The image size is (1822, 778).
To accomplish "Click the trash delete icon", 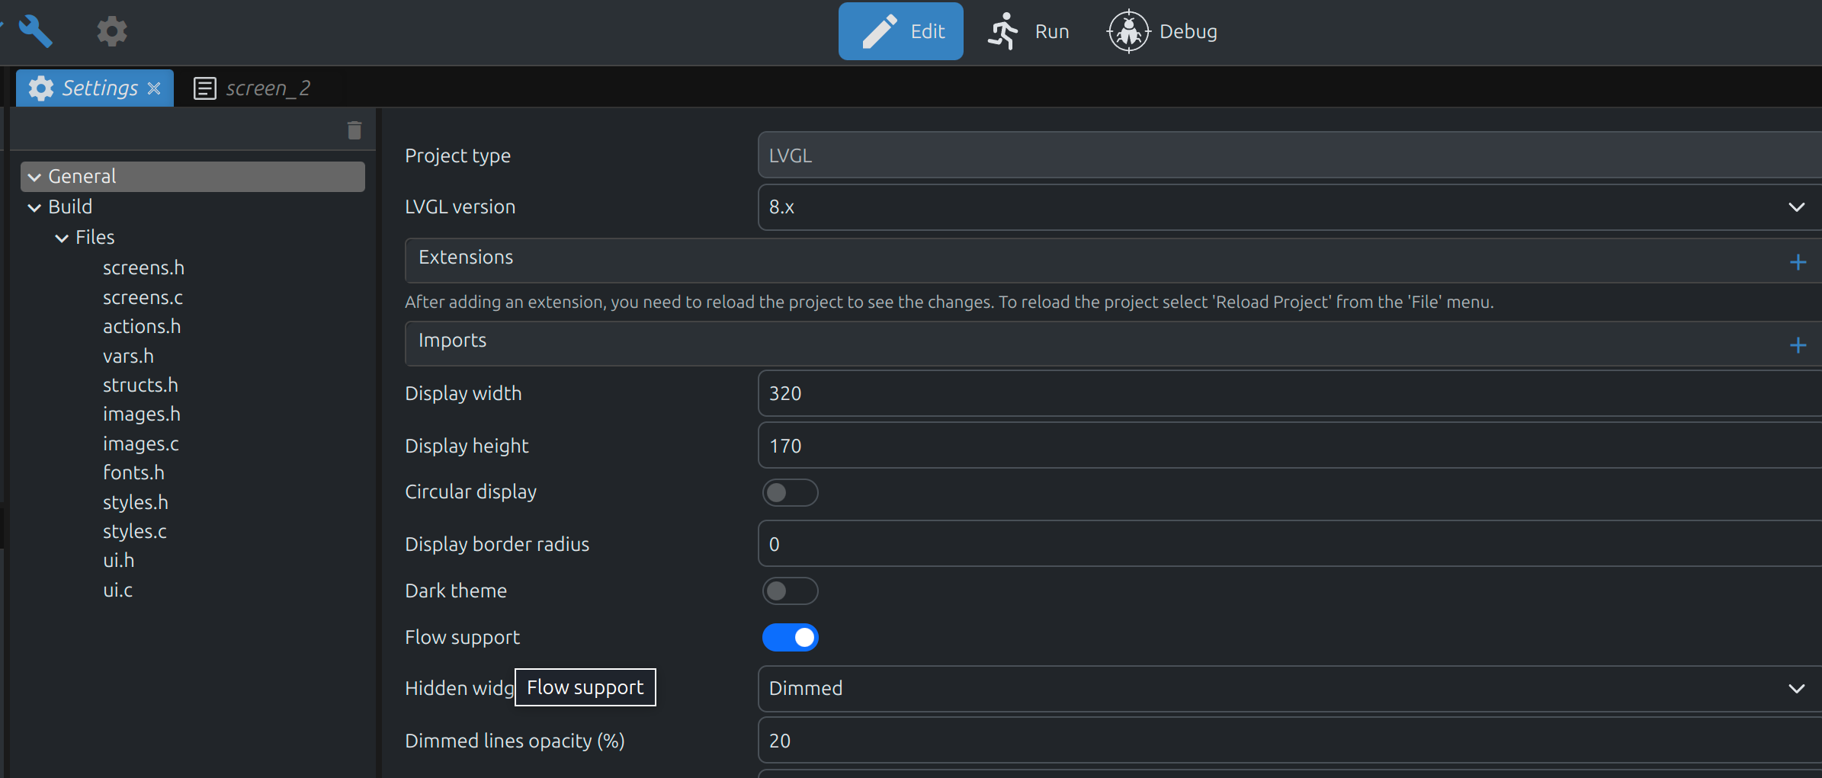I will click(354, 130).
